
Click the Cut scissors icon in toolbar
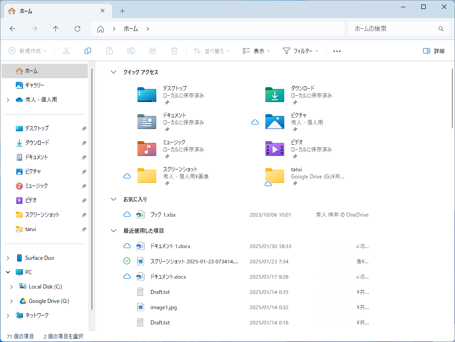pos(66,51)
